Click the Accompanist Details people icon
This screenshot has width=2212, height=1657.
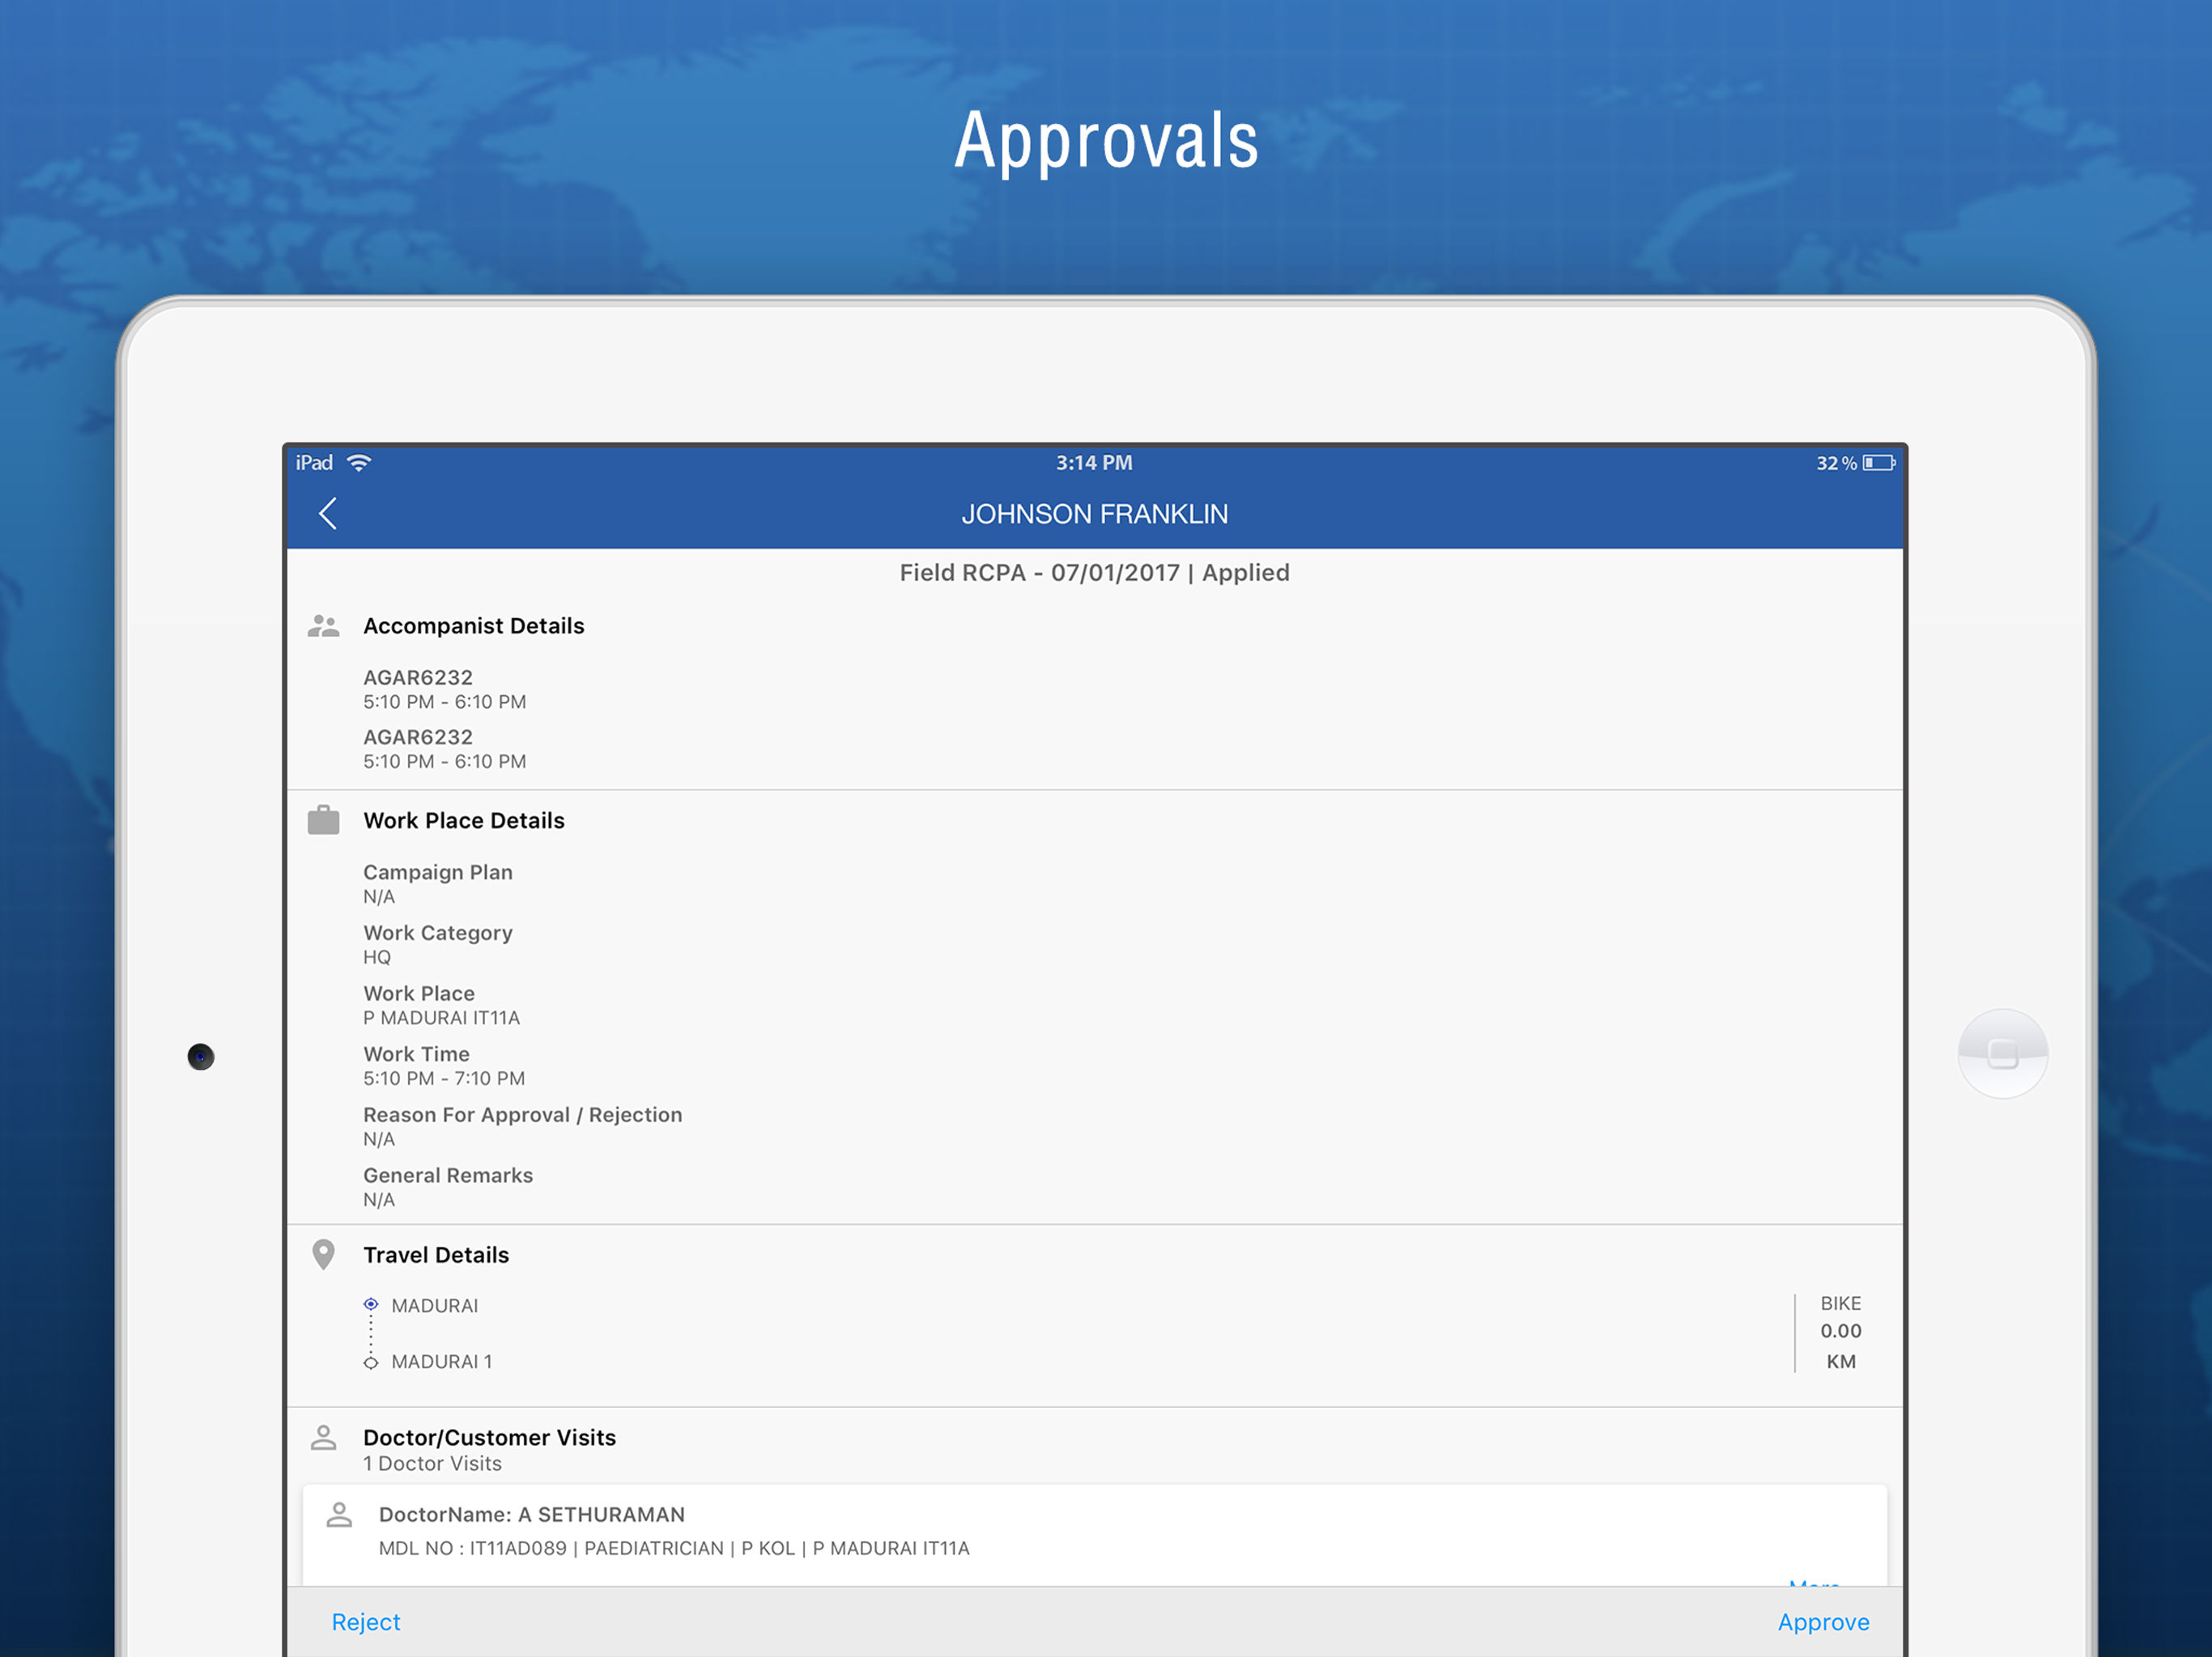coord(323,626)
